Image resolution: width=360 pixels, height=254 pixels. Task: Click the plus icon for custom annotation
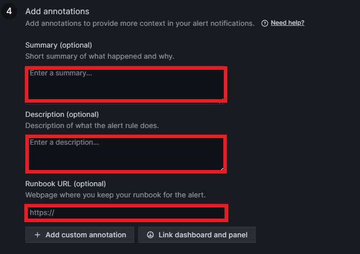pyautogui.click(x=37, y=235)
